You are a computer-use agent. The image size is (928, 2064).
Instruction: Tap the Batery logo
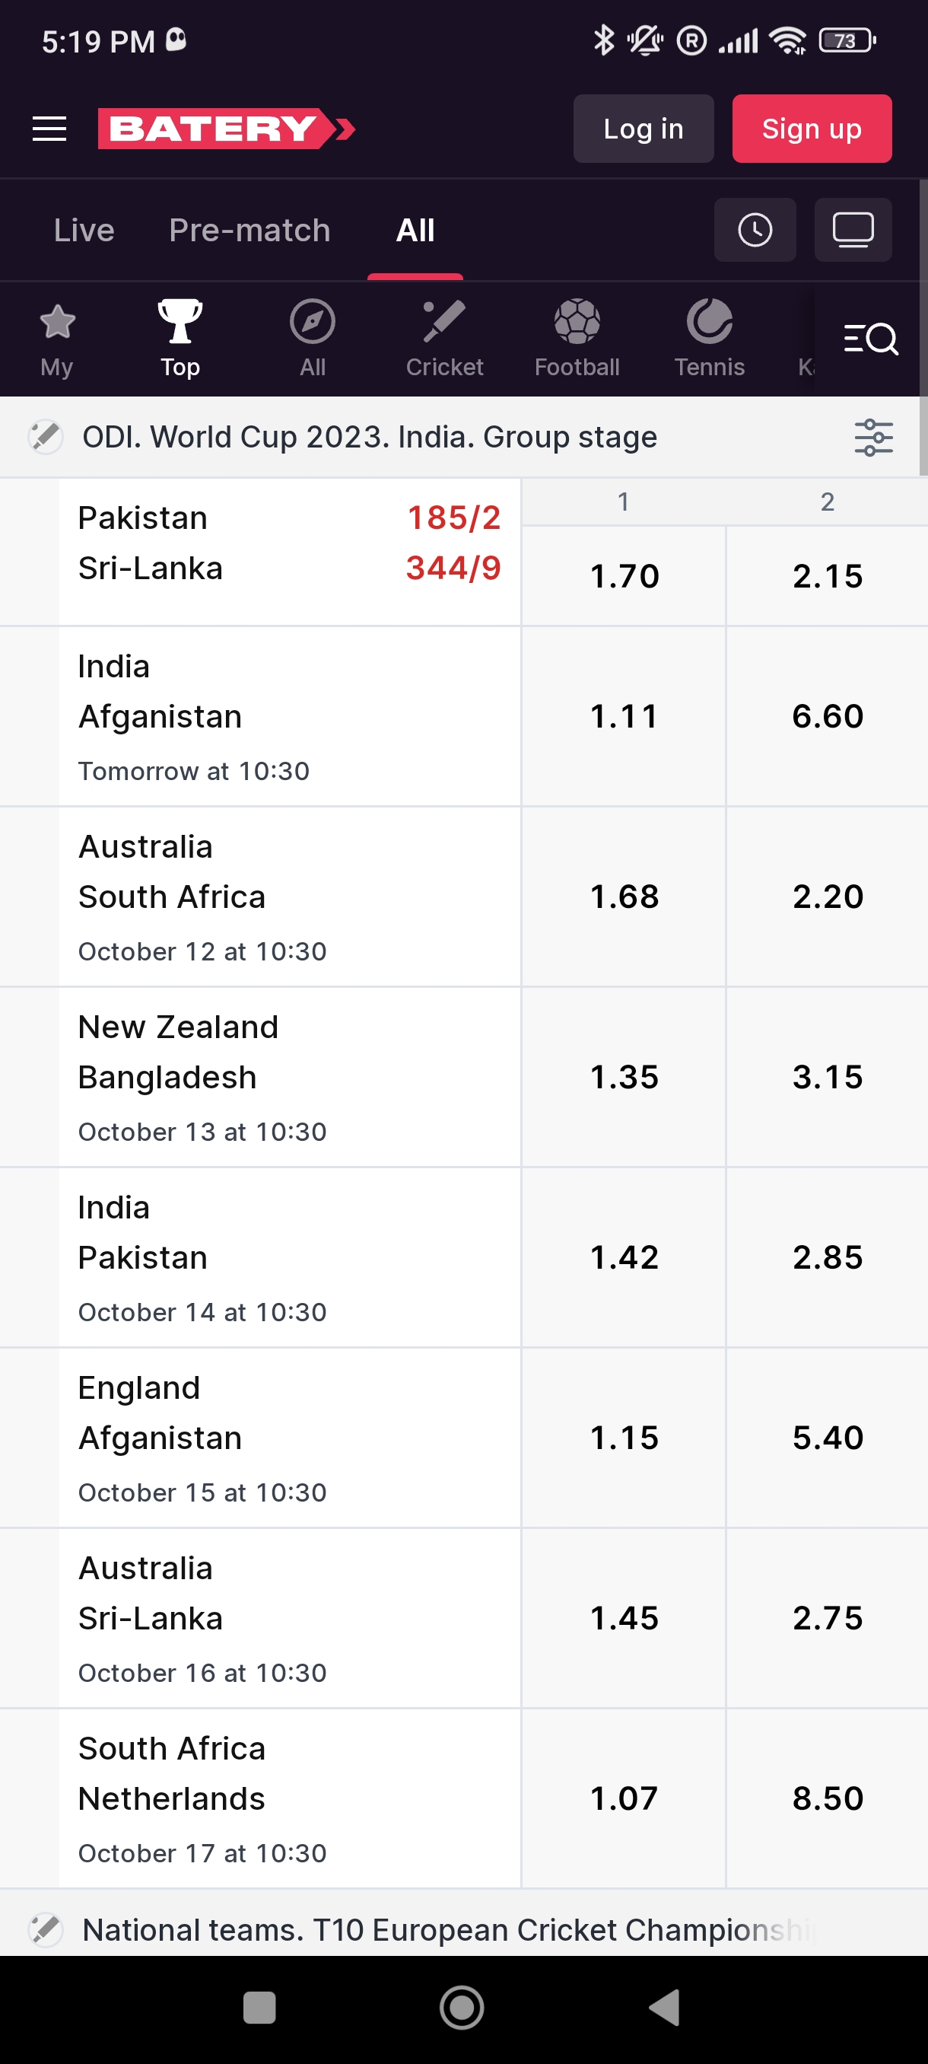point(226,129)
